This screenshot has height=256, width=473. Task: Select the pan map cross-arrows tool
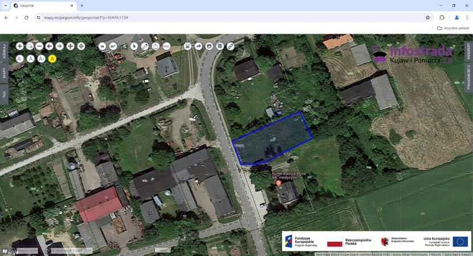70,46
